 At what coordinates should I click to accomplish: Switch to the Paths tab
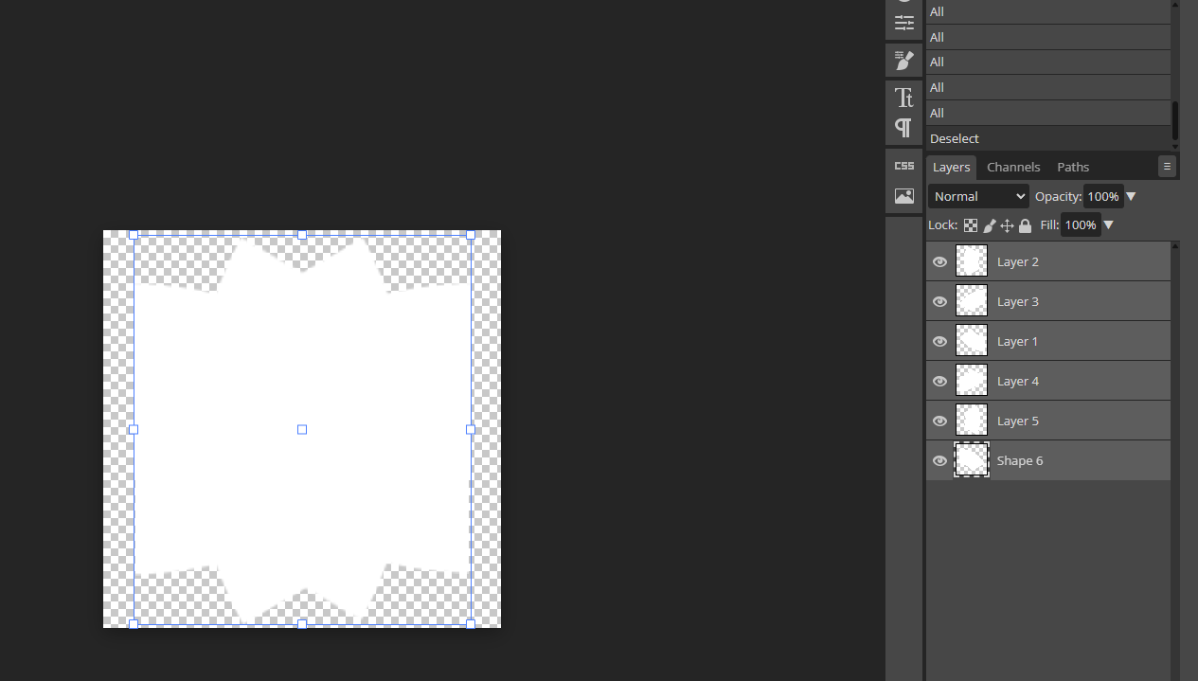1073,167
